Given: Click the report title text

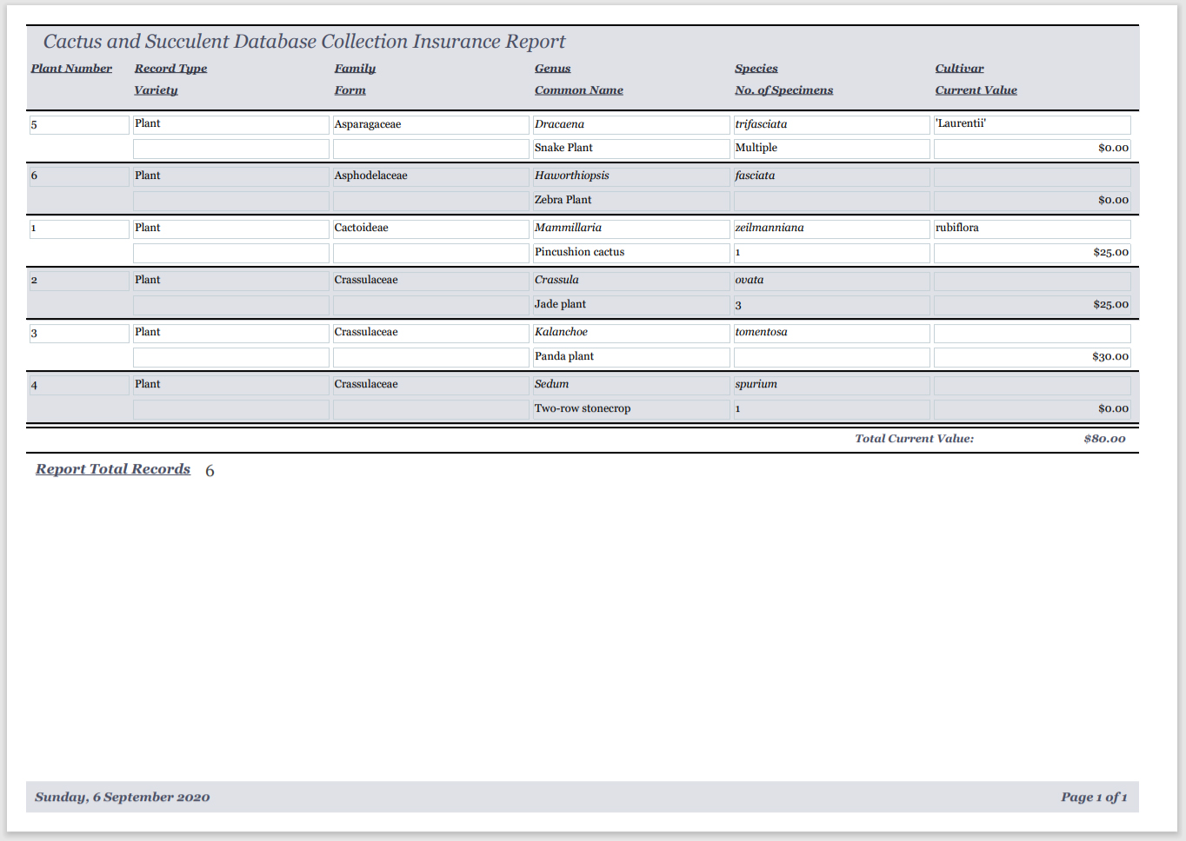Looking at the screenshot, I should point(304,42).
